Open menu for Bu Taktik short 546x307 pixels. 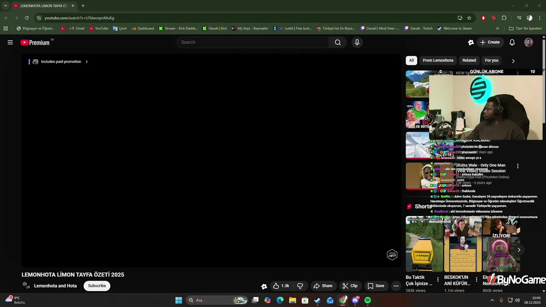tap(438, 280)
